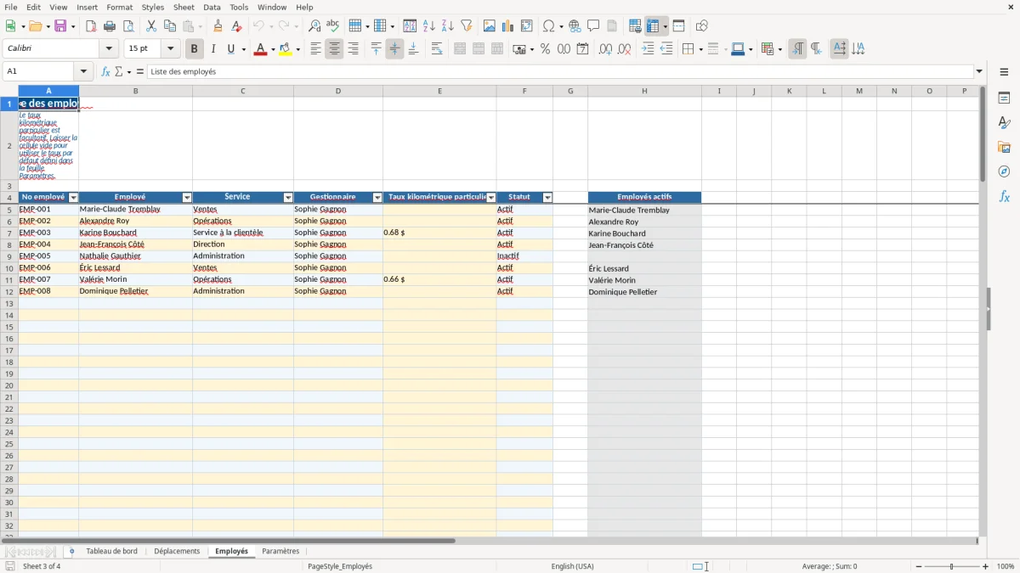Toggle Center Horizontally alignment
The width and height of the screenshot is (1020, 573).
pos(334,49)
